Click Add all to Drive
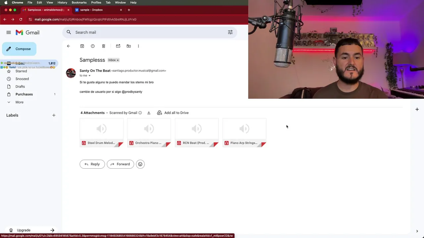The width and height of the screenshot is (424, 238). 173,113
